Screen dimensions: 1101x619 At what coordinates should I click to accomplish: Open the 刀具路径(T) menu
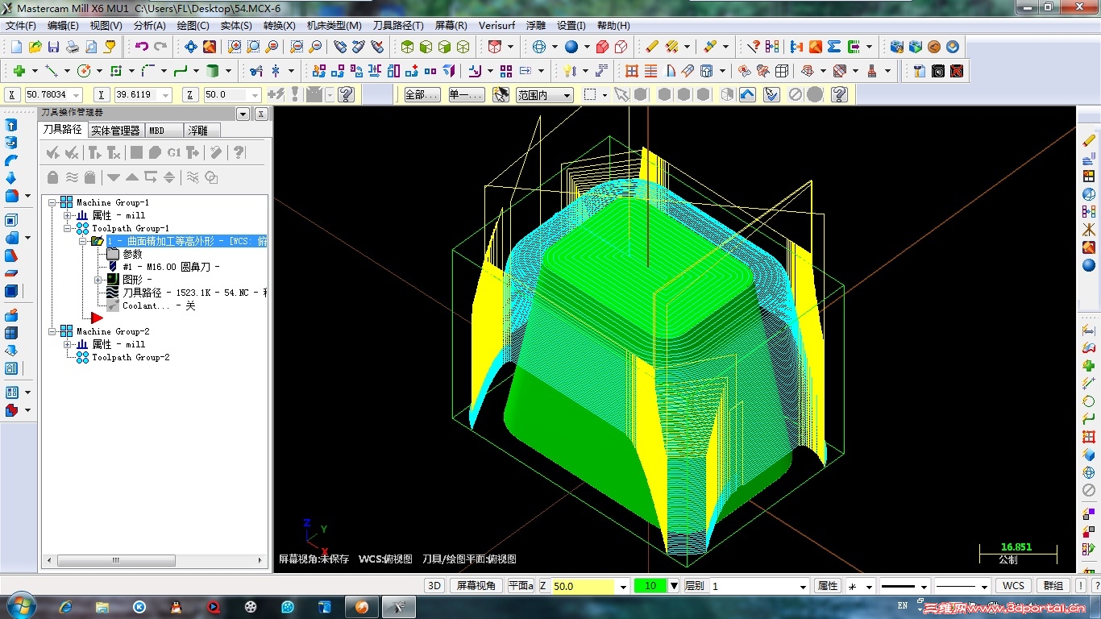coord(398,26)
